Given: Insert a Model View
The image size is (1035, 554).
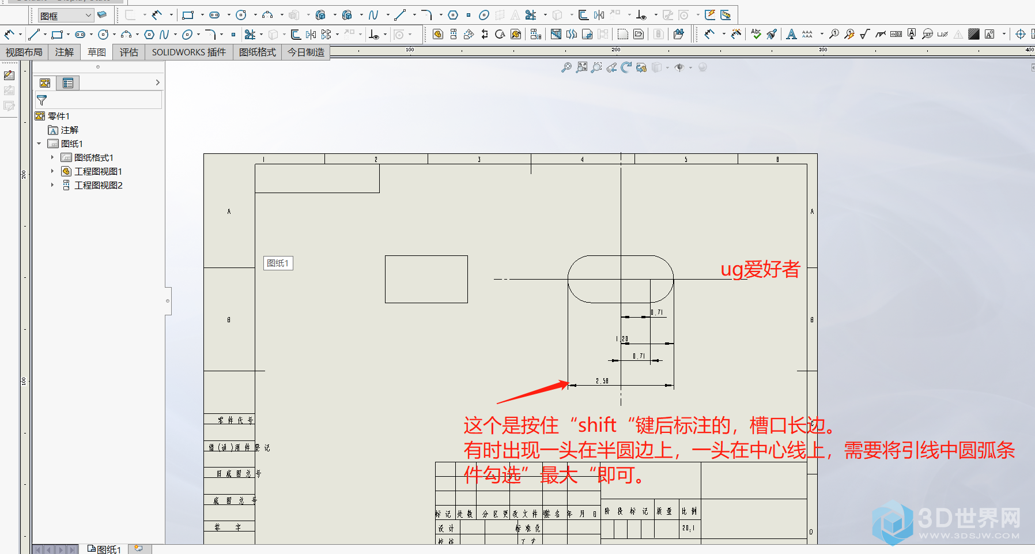Looking at the screenshot, I should [x=438, y=35].
